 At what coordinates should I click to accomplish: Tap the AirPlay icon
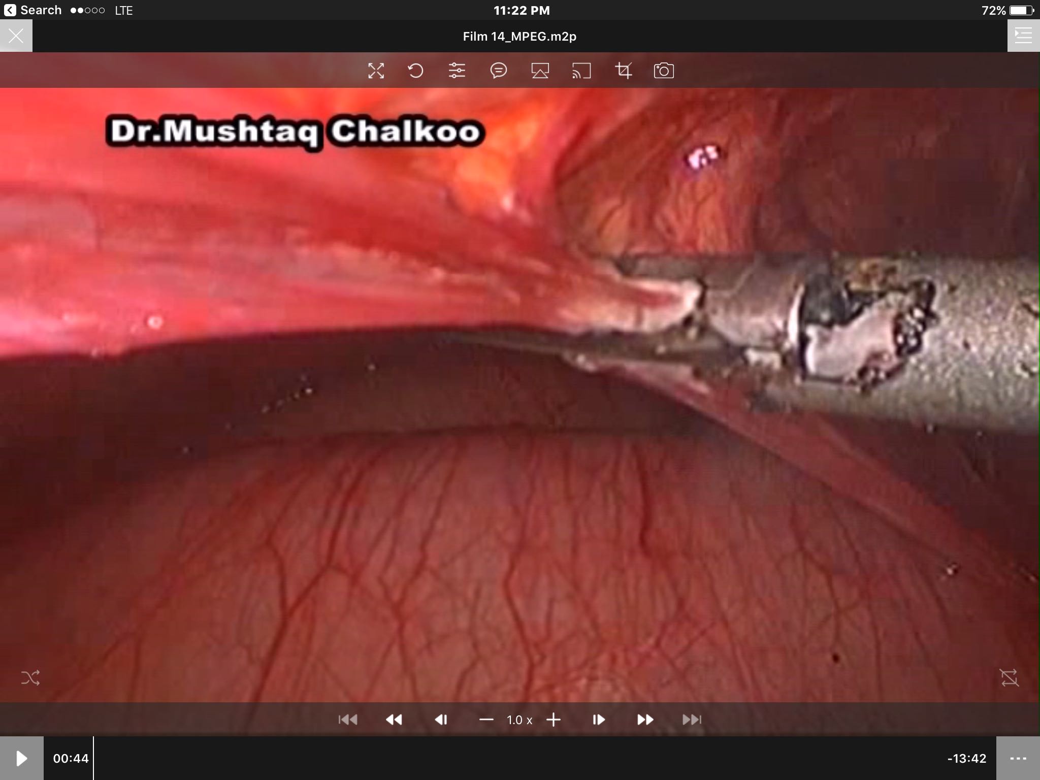[x=540, y=71]
